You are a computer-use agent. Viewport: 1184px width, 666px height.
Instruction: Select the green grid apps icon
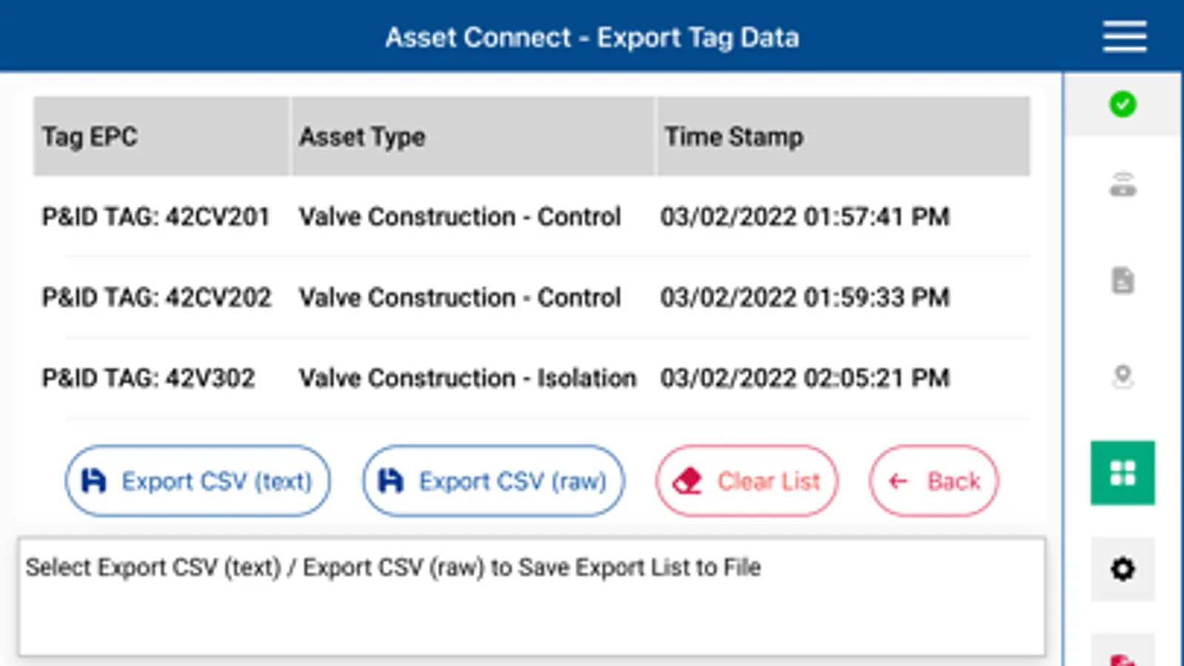(1123, 473)
